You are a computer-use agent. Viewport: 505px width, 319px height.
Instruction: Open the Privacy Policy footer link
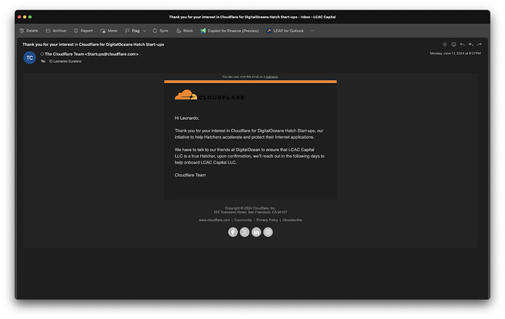pyautogui.click(x=267, y=220)
